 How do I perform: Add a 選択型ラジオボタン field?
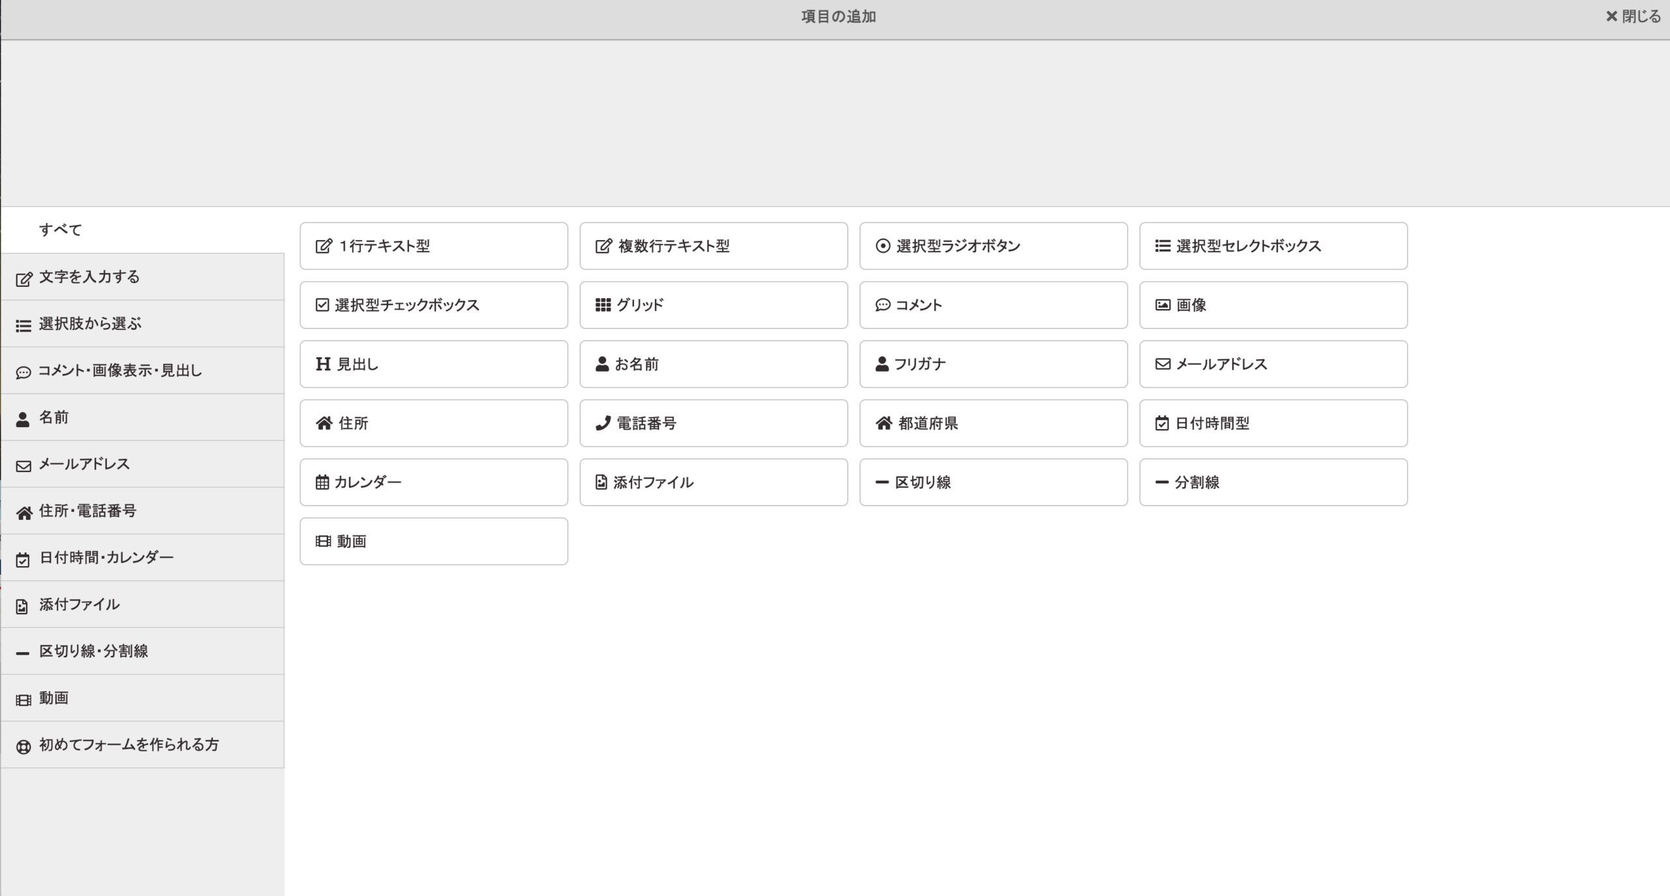(x=993, y=246)
